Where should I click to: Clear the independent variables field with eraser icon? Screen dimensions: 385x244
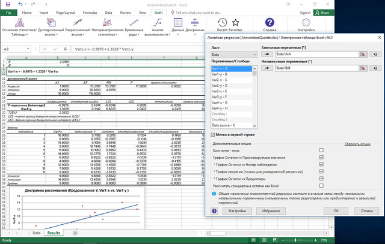(x=375, y=68)
